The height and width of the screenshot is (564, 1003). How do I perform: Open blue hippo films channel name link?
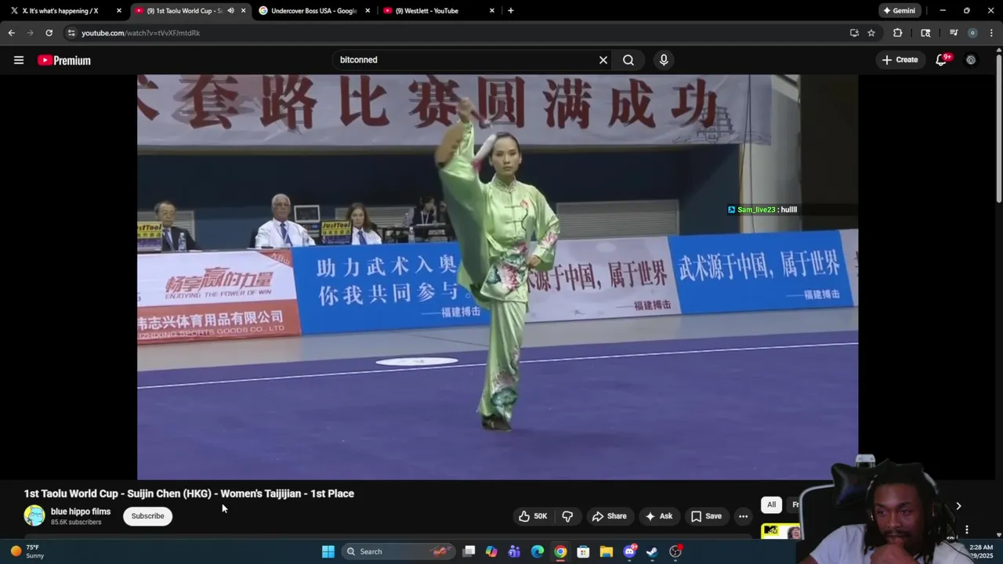[81, 512]
